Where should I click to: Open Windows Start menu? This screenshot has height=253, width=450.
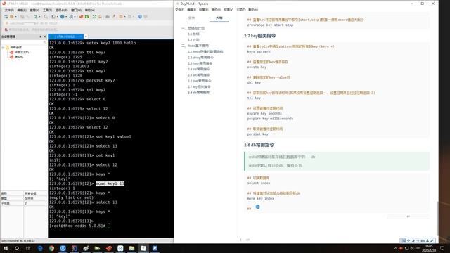pyautogui.click(x=6, y=248)
